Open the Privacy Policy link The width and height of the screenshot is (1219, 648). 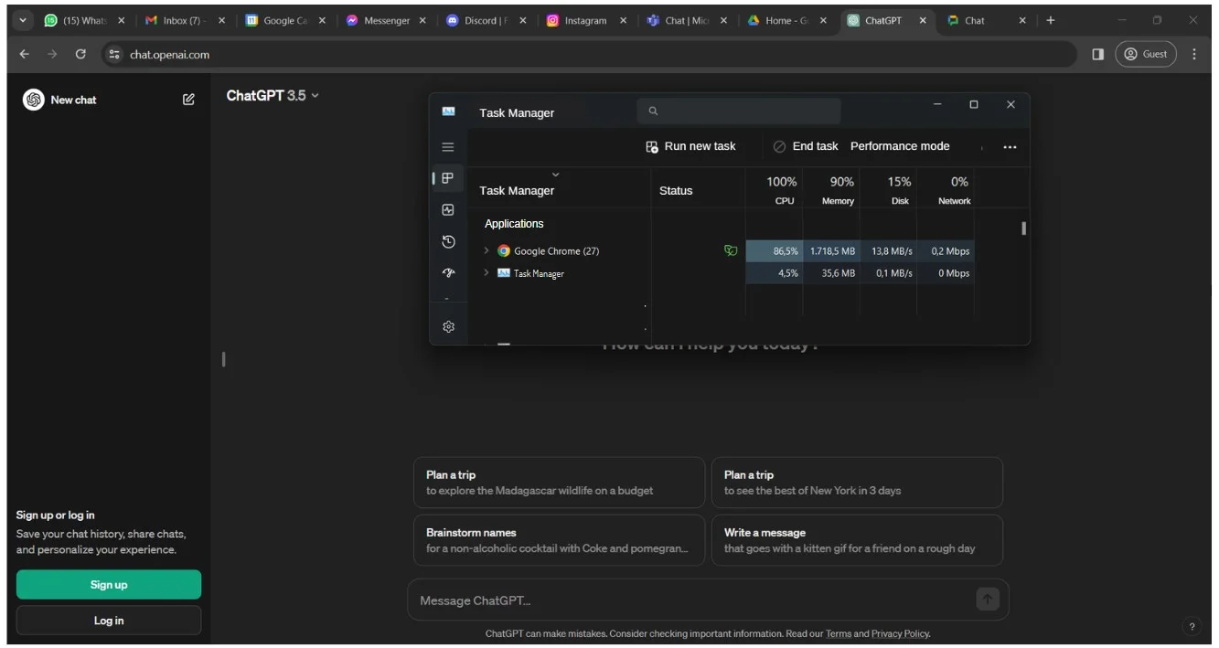[900, 633]
